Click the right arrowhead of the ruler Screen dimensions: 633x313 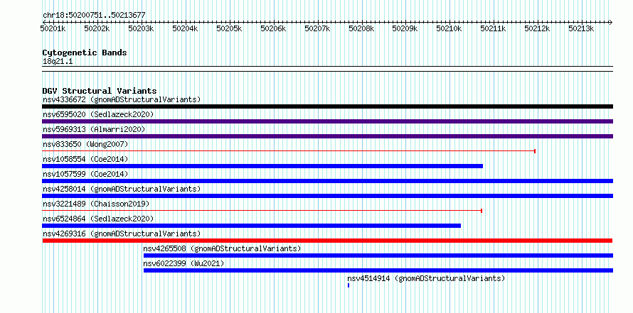(x=611, y=22)
